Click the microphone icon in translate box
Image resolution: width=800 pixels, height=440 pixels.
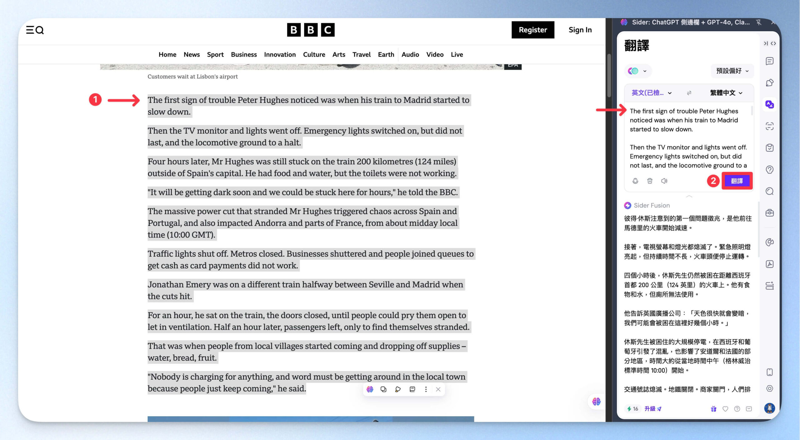pyautogui.click(x=635, y=181)
